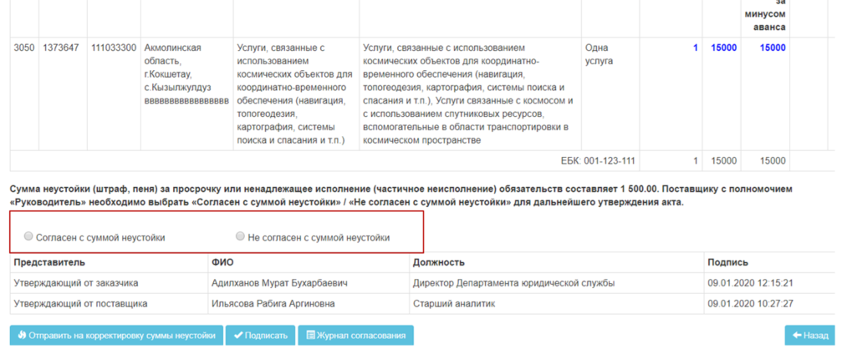Viewport: 842px width, 359px height.
Task: Select 'Согласен с суммой неустойки' radio option
Action: tap(29, 237)
